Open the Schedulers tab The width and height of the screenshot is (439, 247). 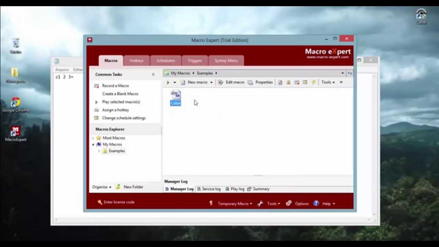pyautogui.click(x=166, y=60)
